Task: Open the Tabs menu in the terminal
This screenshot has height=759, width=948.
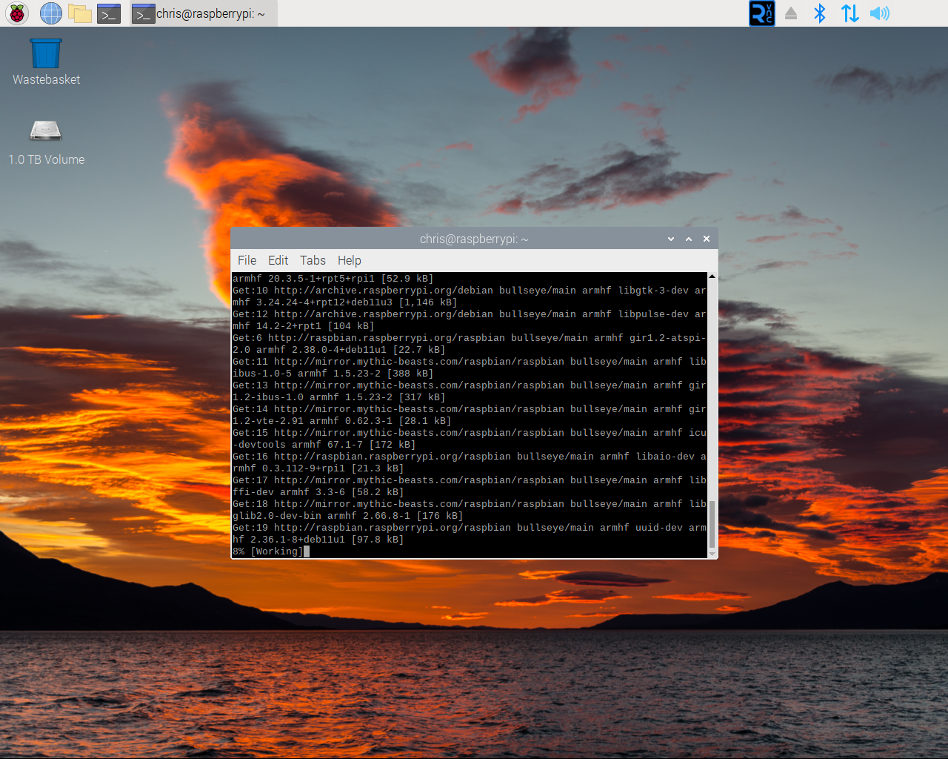Action: click(x=312, y=260)
